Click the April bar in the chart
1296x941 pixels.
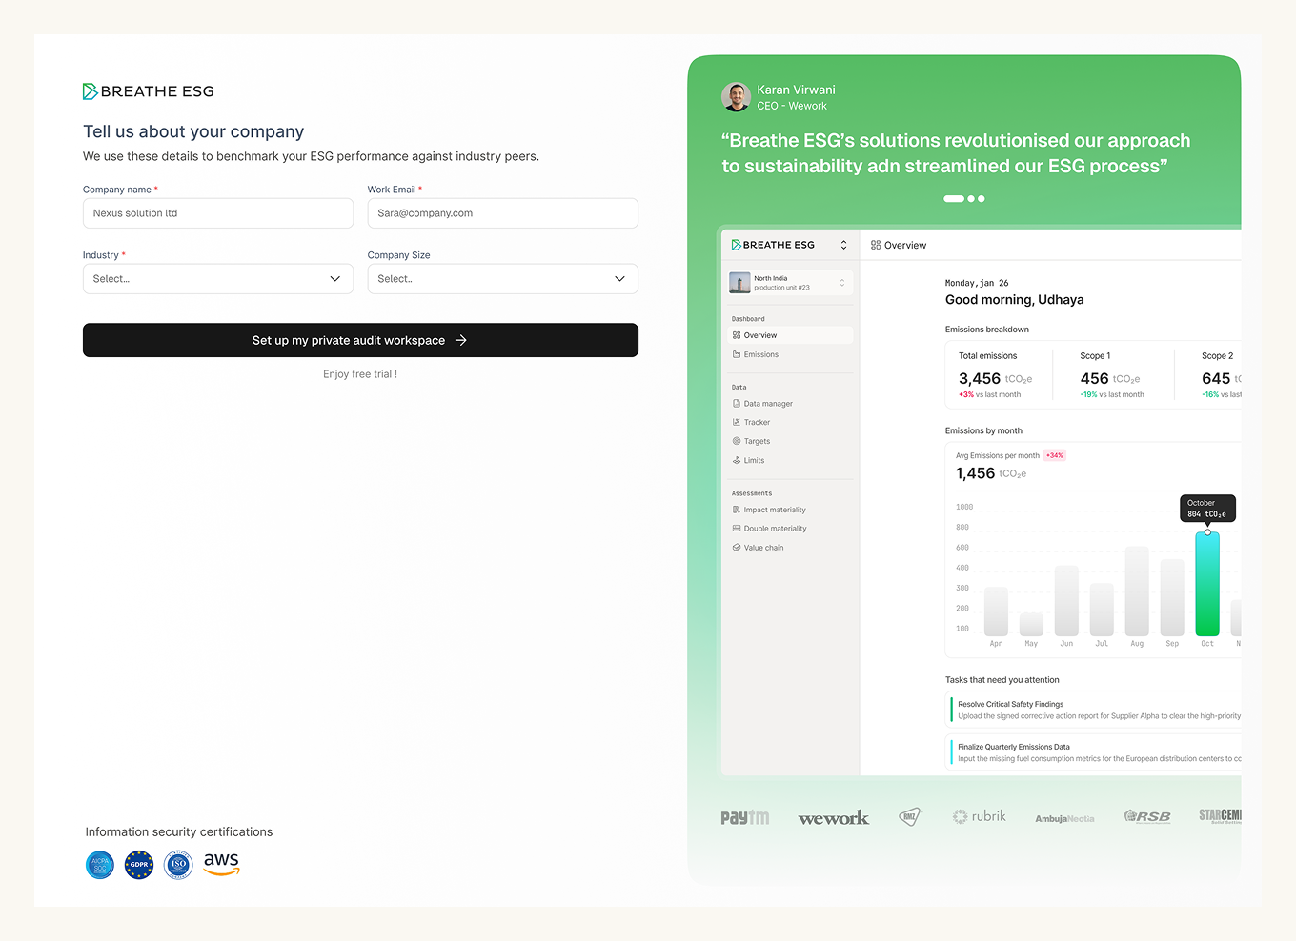tap(996, 611)
